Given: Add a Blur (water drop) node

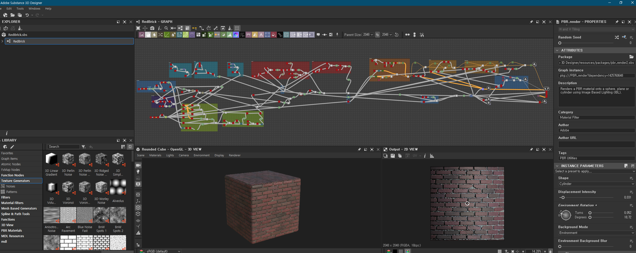Looking at the screenshot, I should click(154, 35).
